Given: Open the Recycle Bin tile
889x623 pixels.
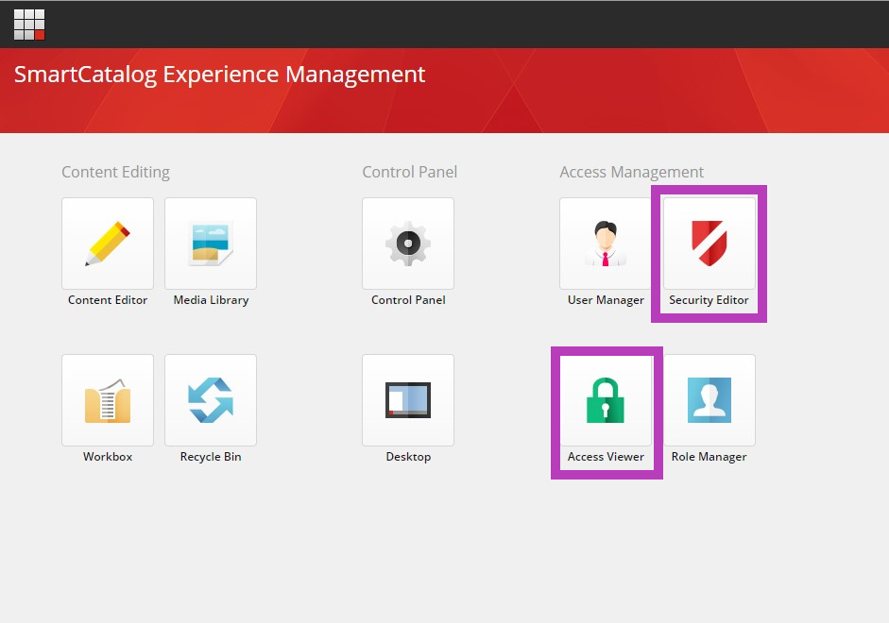Looking at the screenshot, I should point(211,400).
